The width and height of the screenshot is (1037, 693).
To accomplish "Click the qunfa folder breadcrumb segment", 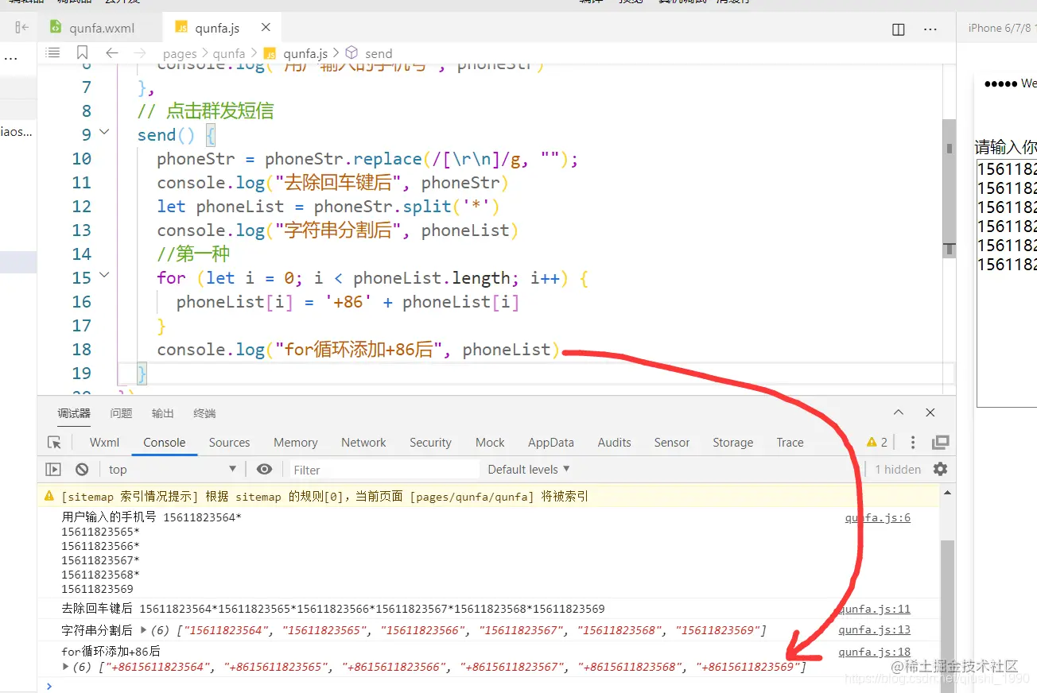I will click(x=229, y=54).
